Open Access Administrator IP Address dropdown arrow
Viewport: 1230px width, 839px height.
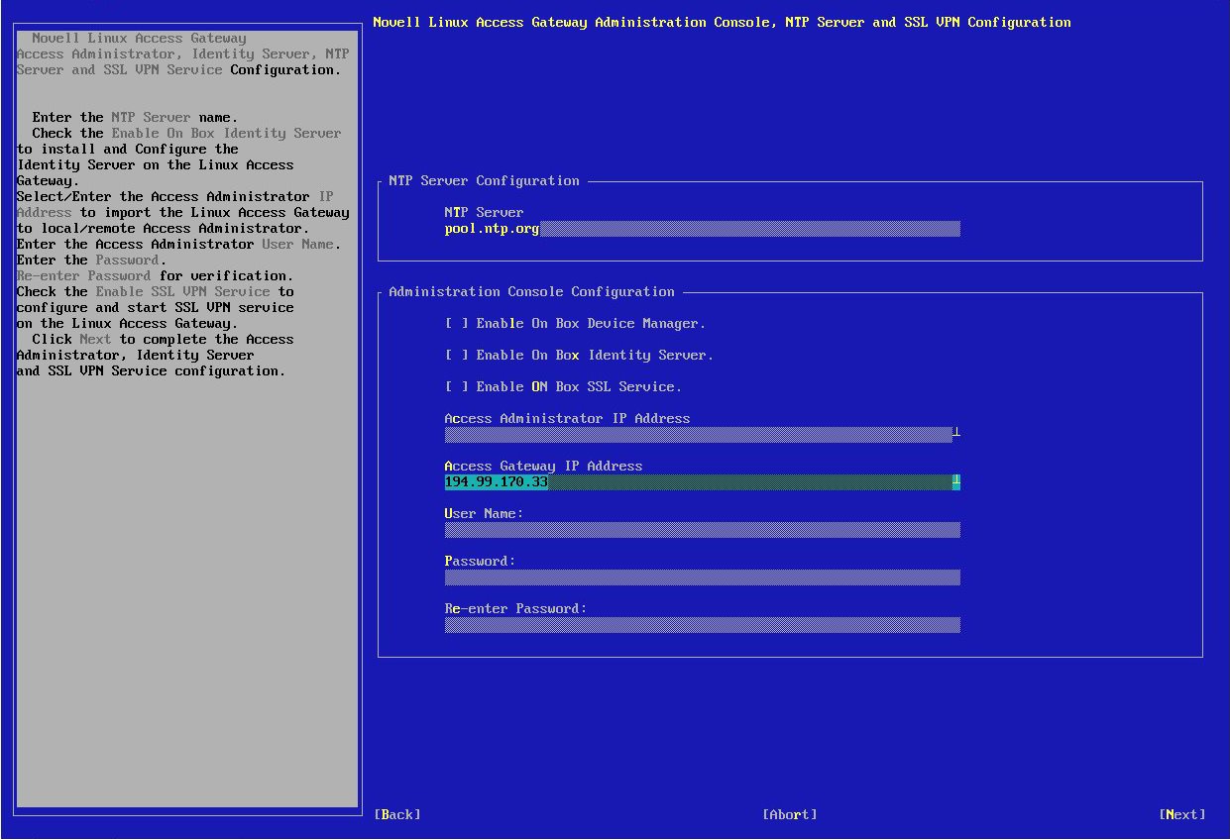click(956, 434)
